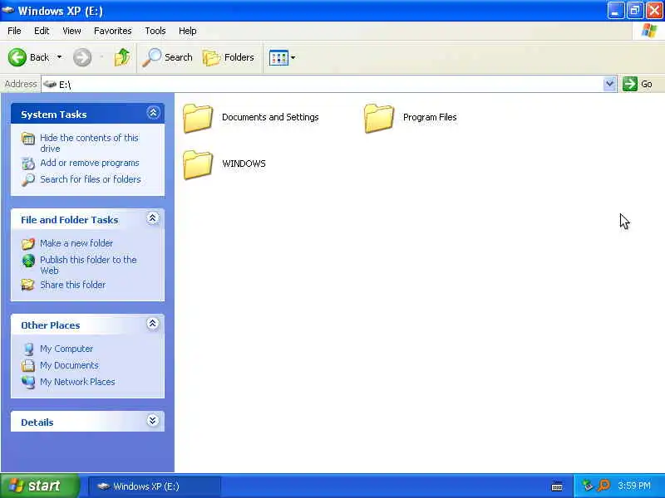The width and height of the screenshot is (665, 498).
Task: Click the grayed Forward arrow icon
Action: pos(82,57)
